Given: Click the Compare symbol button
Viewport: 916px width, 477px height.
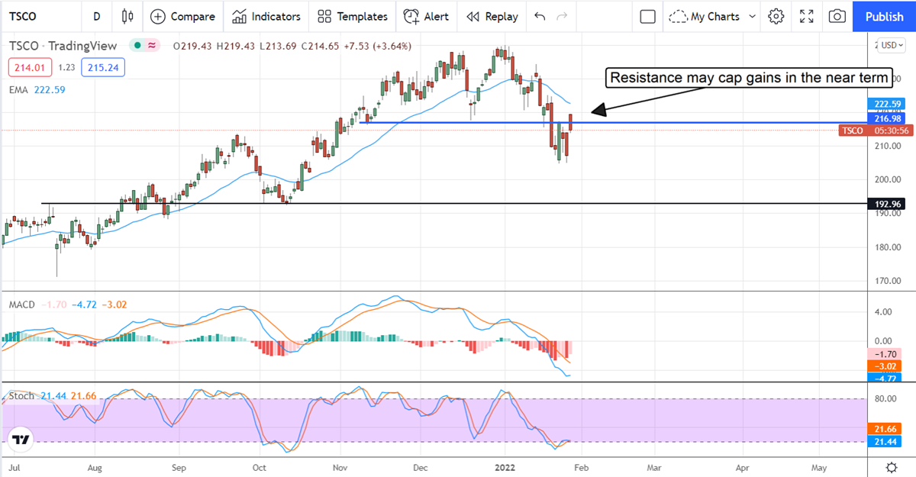Looking at the screenshot, I should [183, 16].
